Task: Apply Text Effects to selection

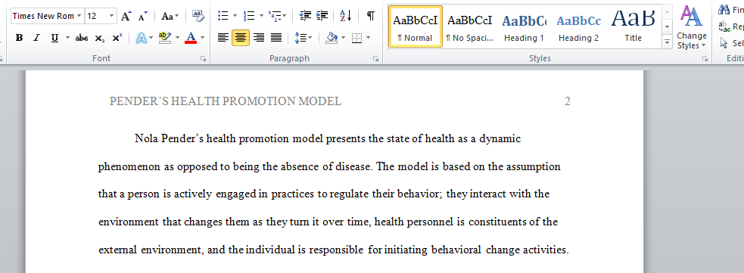Action: pos(141,38)
